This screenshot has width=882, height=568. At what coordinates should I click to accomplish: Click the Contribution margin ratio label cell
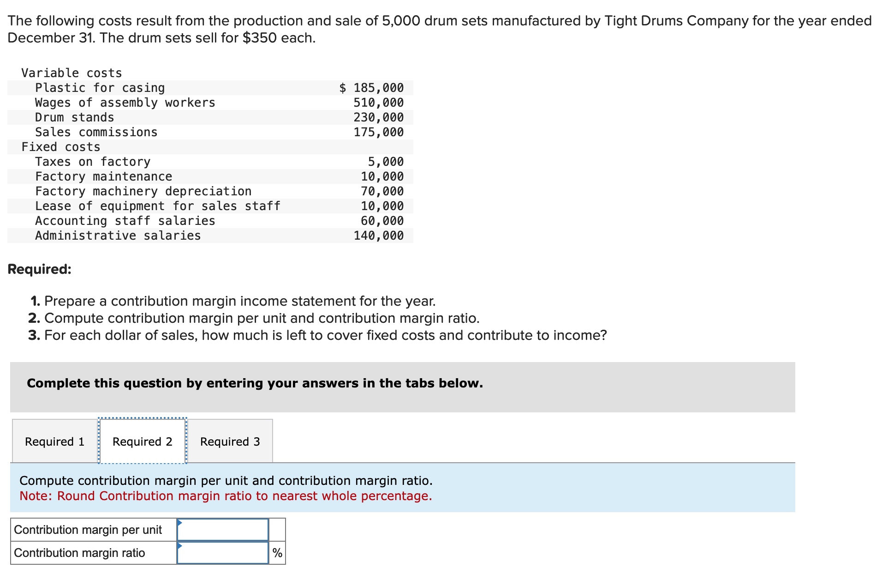[94, 553]
